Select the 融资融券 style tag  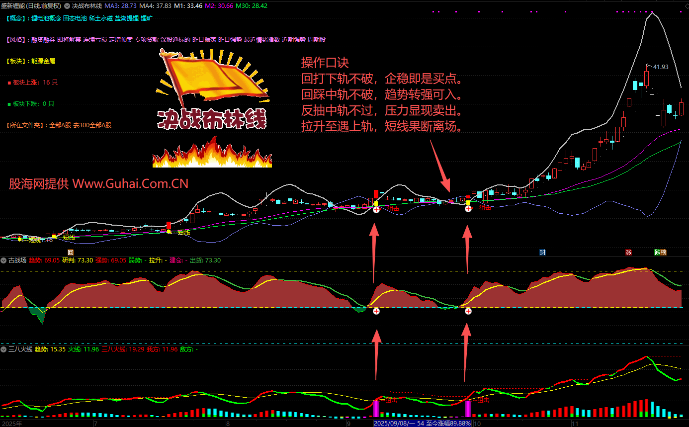click(x=43, y=40)
